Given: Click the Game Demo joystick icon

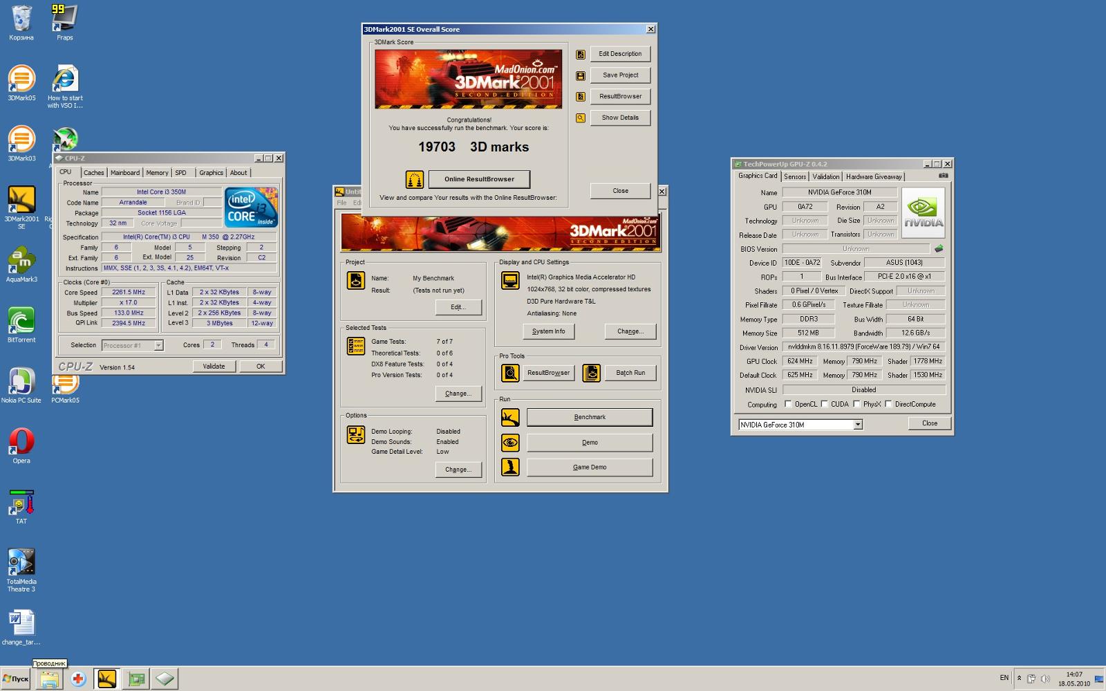Looking at the screenshot, I should (510, 468).
